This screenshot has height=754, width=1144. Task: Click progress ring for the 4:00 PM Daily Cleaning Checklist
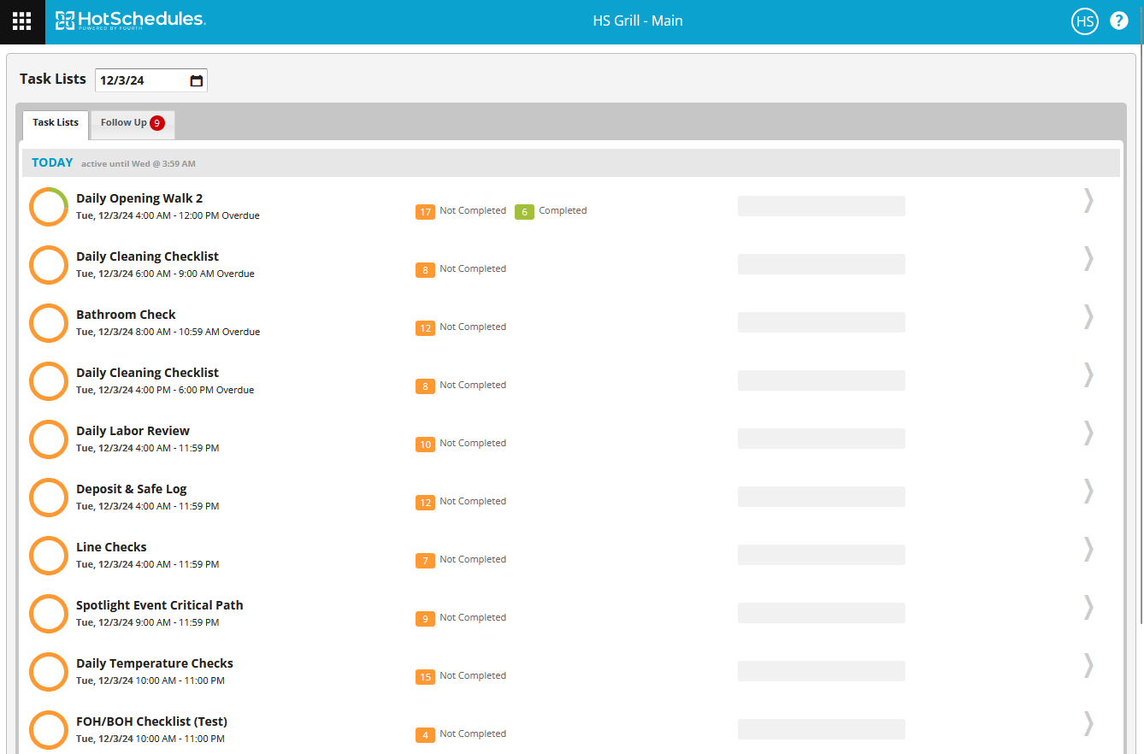tap(49, 381)
